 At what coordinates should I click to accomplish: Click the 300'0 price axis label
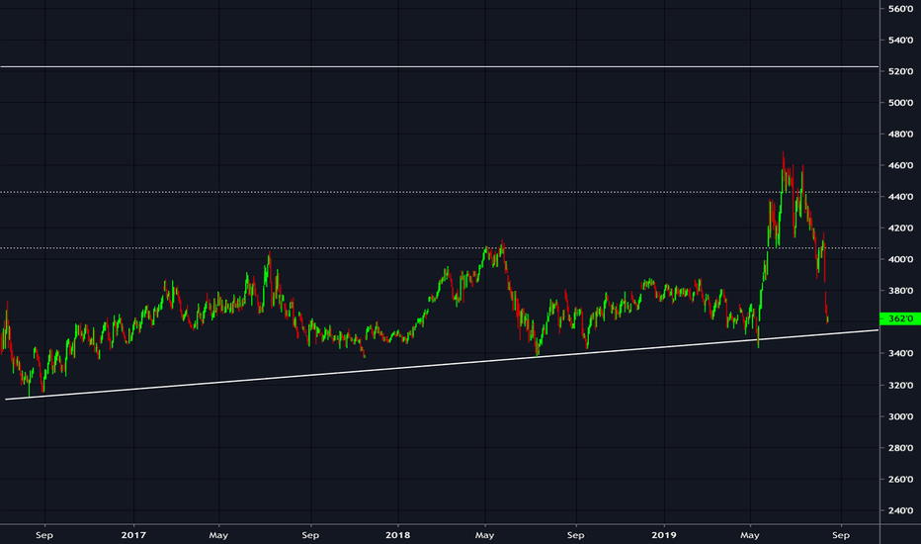tap(901, 416)
